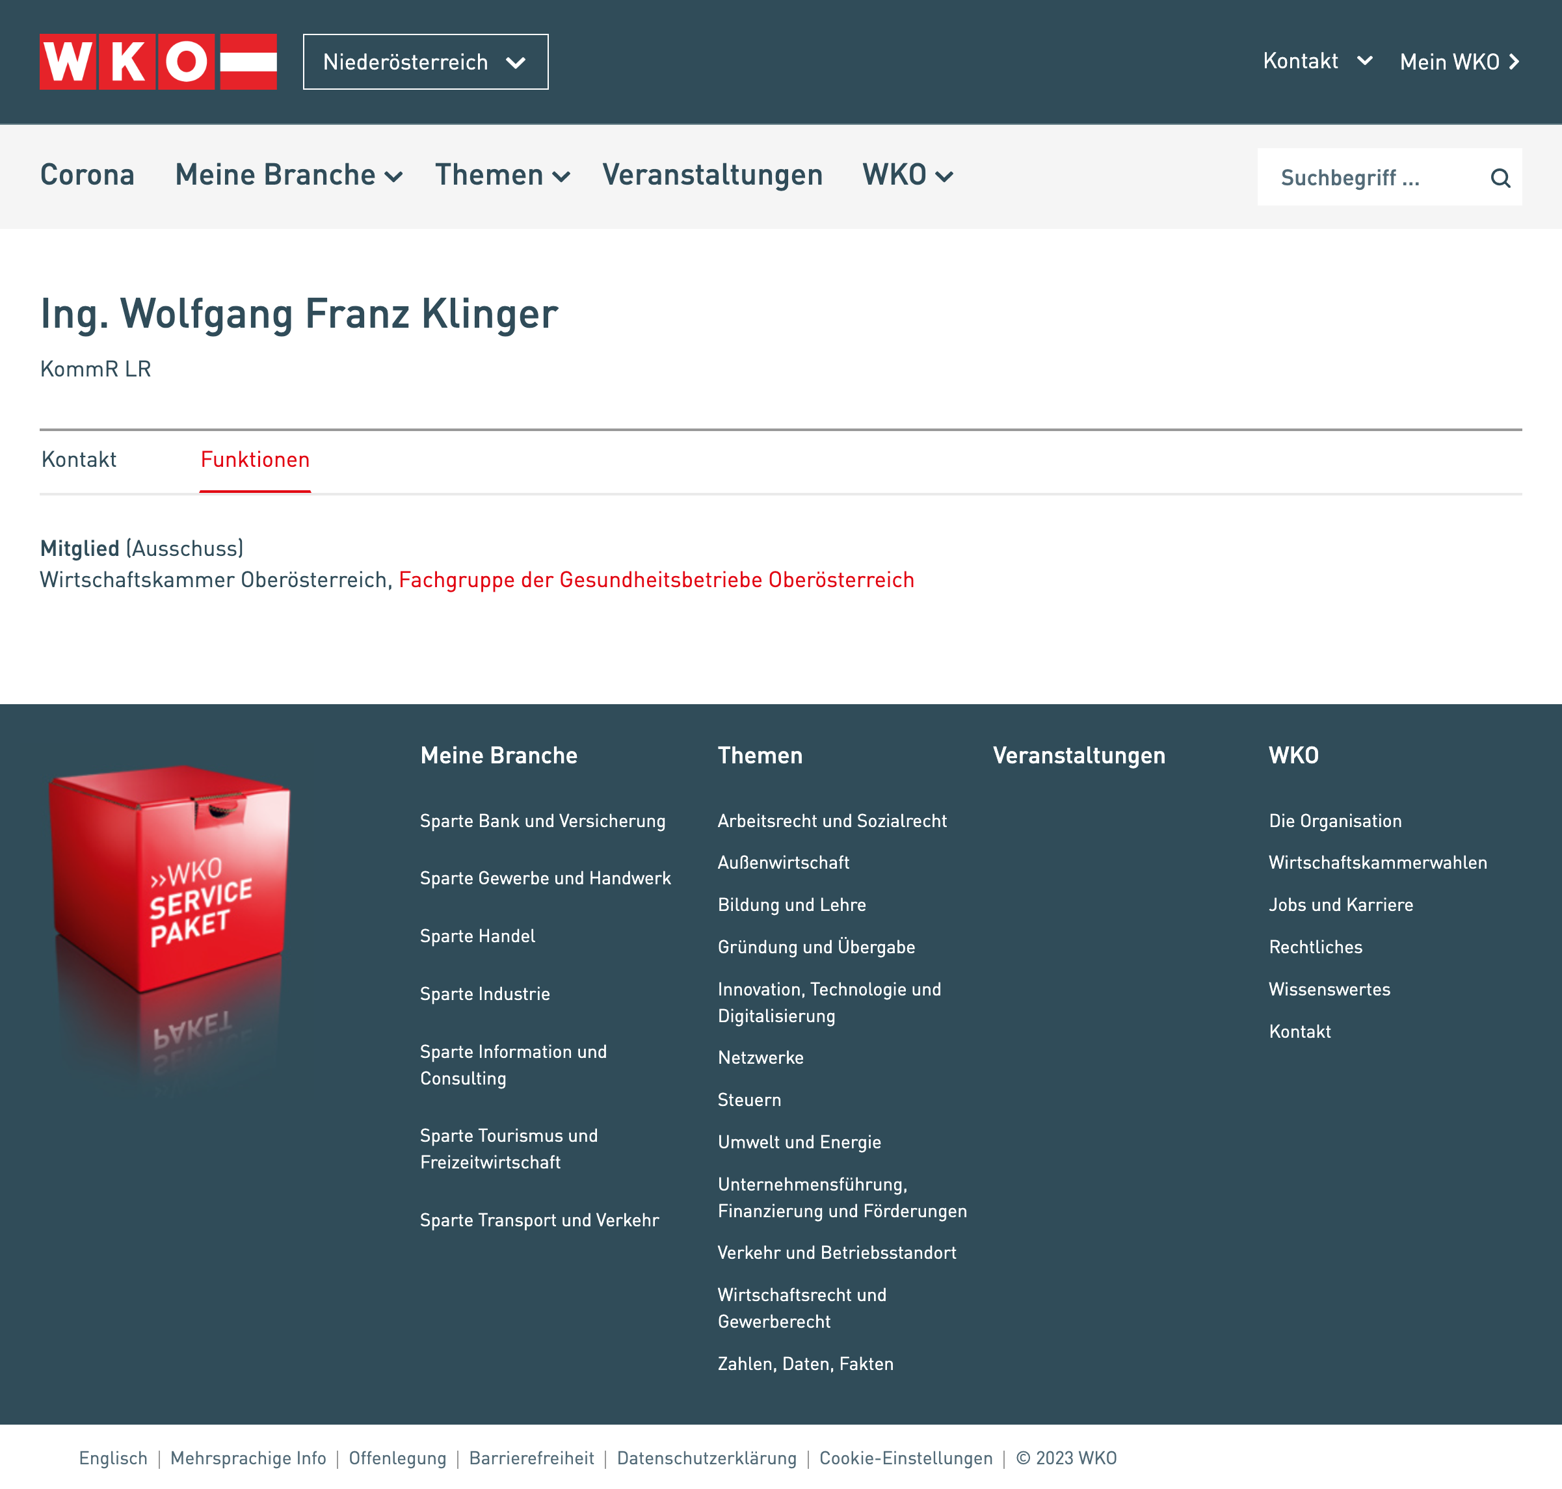1562x1489 pixels.
Task: Select the Funktionen tab
Action: (255, 460)
